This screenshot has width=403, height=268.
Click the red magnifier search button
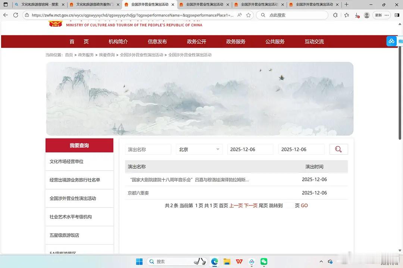[338, 149]
